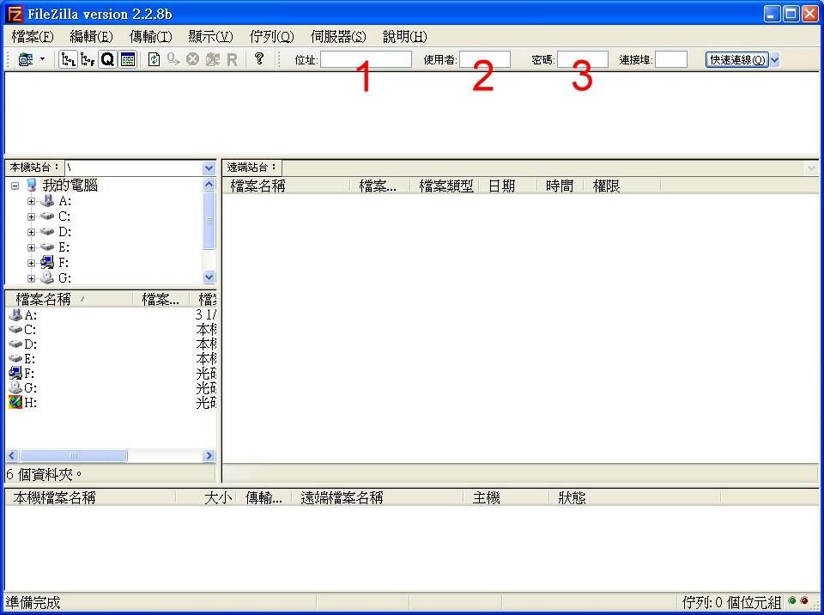
Task: Expand the A: node in the local tree
Action: tap(31, 201)
